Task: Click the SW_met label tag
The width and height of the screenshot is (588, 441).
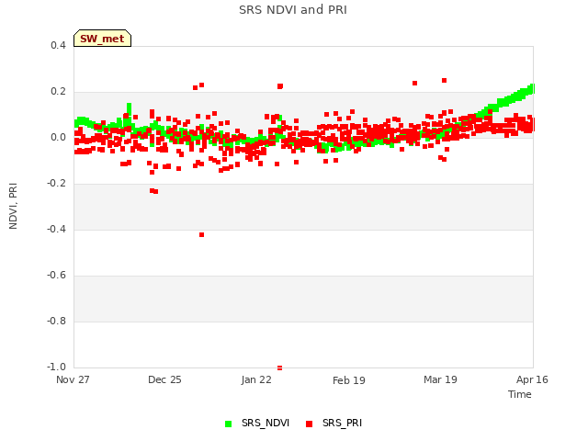Action: 102,39
